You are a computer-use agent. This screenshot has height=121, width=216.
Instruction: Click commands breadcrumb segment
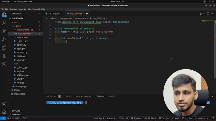(x=80, y=18)
